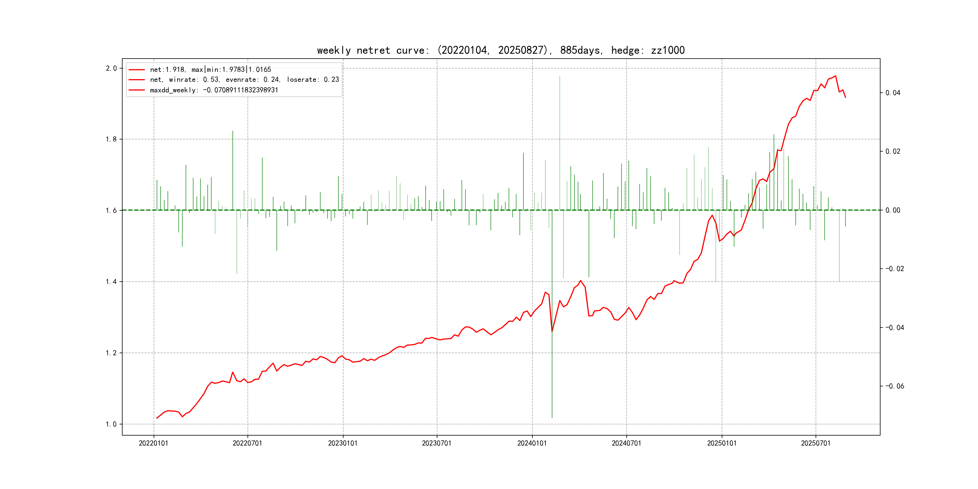Click the 20230101 x-axis date label
This screenshot has width=978, height=489.
[343, 443]
